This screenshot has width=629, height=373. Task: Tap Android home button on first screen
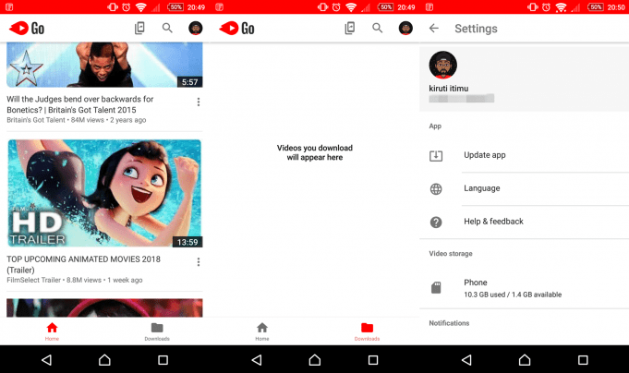coord(104,360)
